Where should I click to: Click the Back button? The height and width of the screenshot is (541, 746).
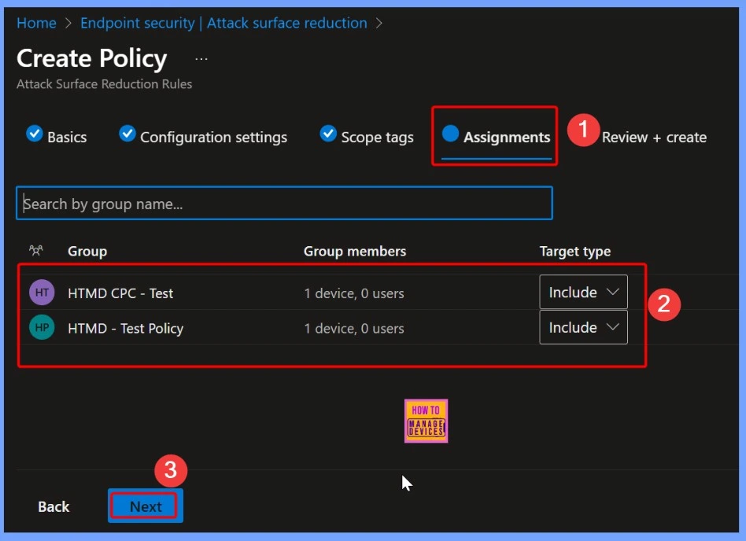pos(54,507)
